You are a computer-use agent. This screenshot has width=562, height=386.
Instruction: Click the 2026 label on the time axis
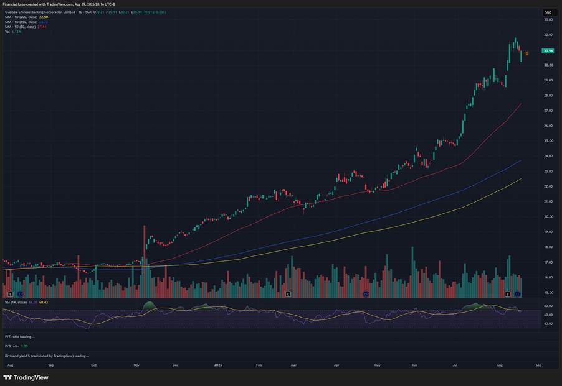218,365
